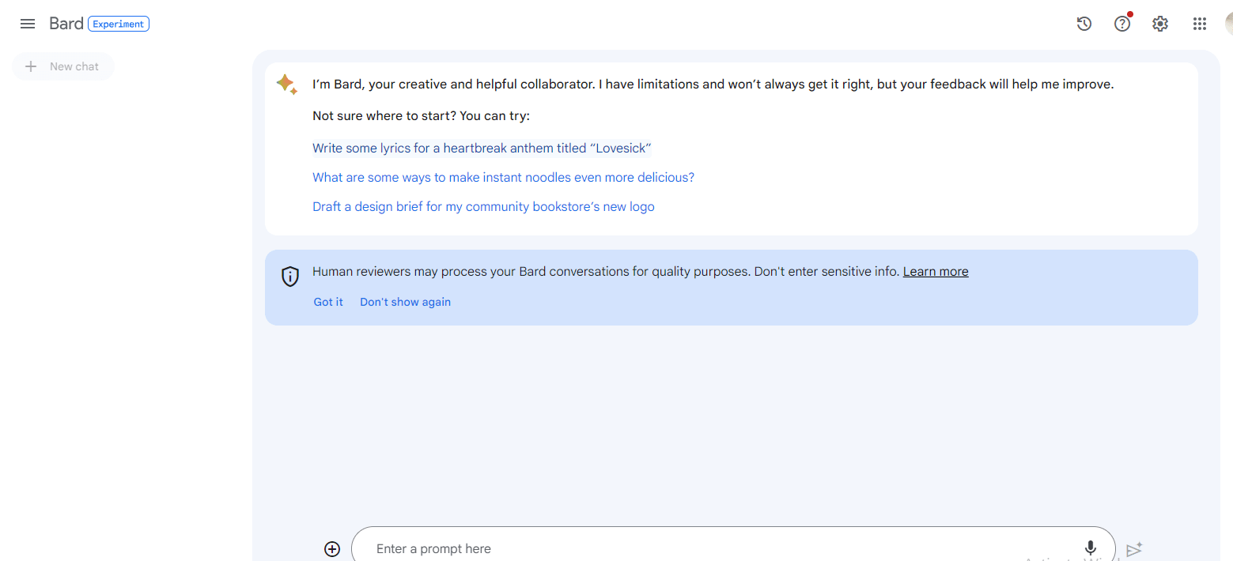Screen dimensions: 1233x561
Task: Open Bard activity history icon
Action: pyautogui.click(x=1084, y=24)
